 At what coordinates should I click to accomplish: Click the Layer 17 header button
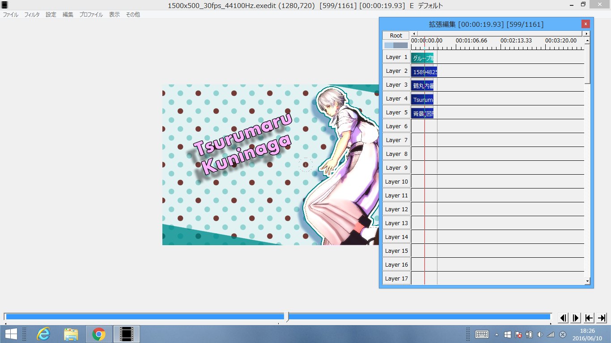pos(396,279)
